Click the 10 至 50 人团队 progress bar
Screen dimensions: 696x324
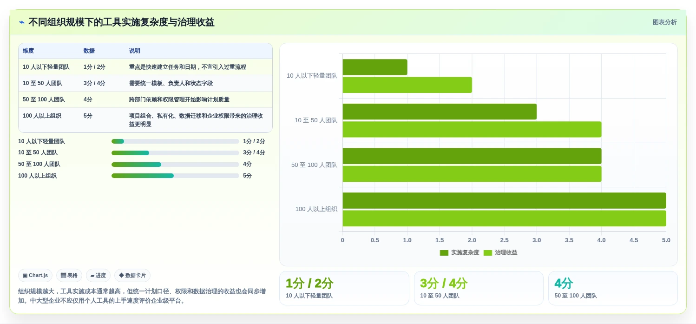pyautogui.click(x=175, y=153)
